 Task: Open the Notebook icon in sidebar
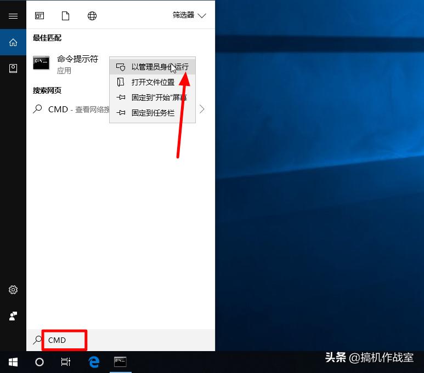coord(13,68)
